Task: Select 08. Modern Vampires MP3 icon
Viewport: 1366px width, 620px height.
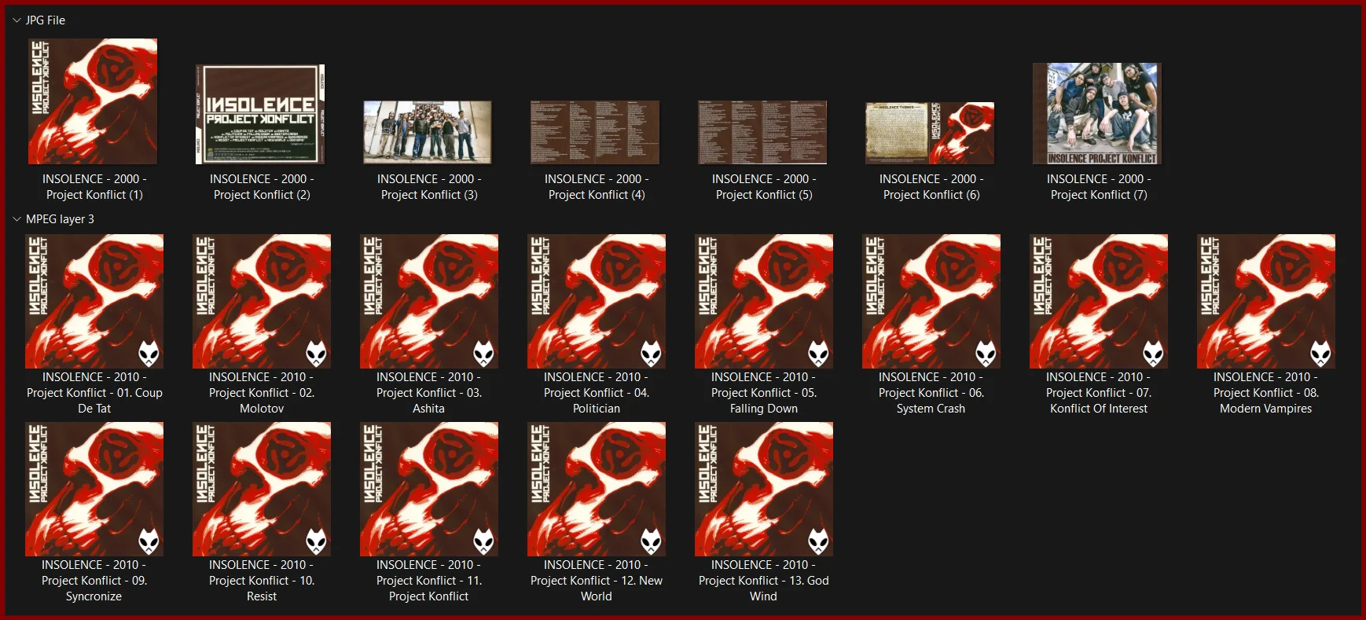Action: coord(1266,301)
